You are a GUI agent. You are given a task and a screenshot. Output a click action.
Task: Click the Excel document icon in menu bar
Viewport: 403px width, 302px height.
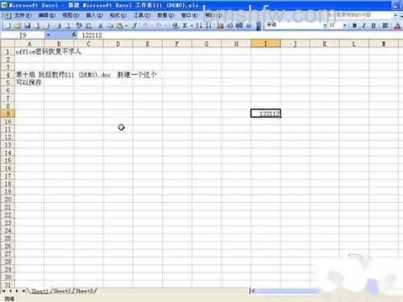[x=7, y=15]
